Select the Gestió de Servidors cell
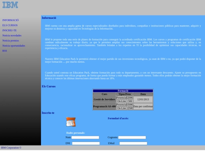The width and height of the screenshot is (205, 153). [104, 99]
